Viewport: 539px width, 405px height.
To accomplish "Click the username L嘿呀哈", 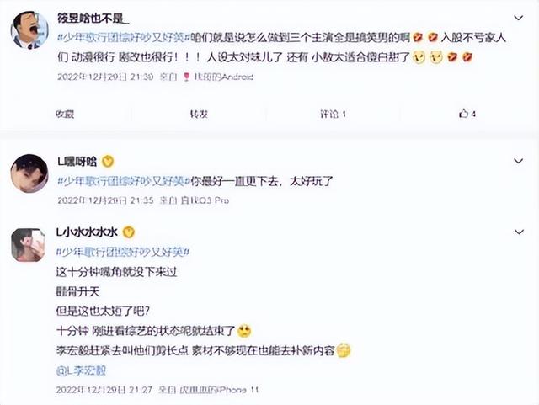I will coord(77,162).
